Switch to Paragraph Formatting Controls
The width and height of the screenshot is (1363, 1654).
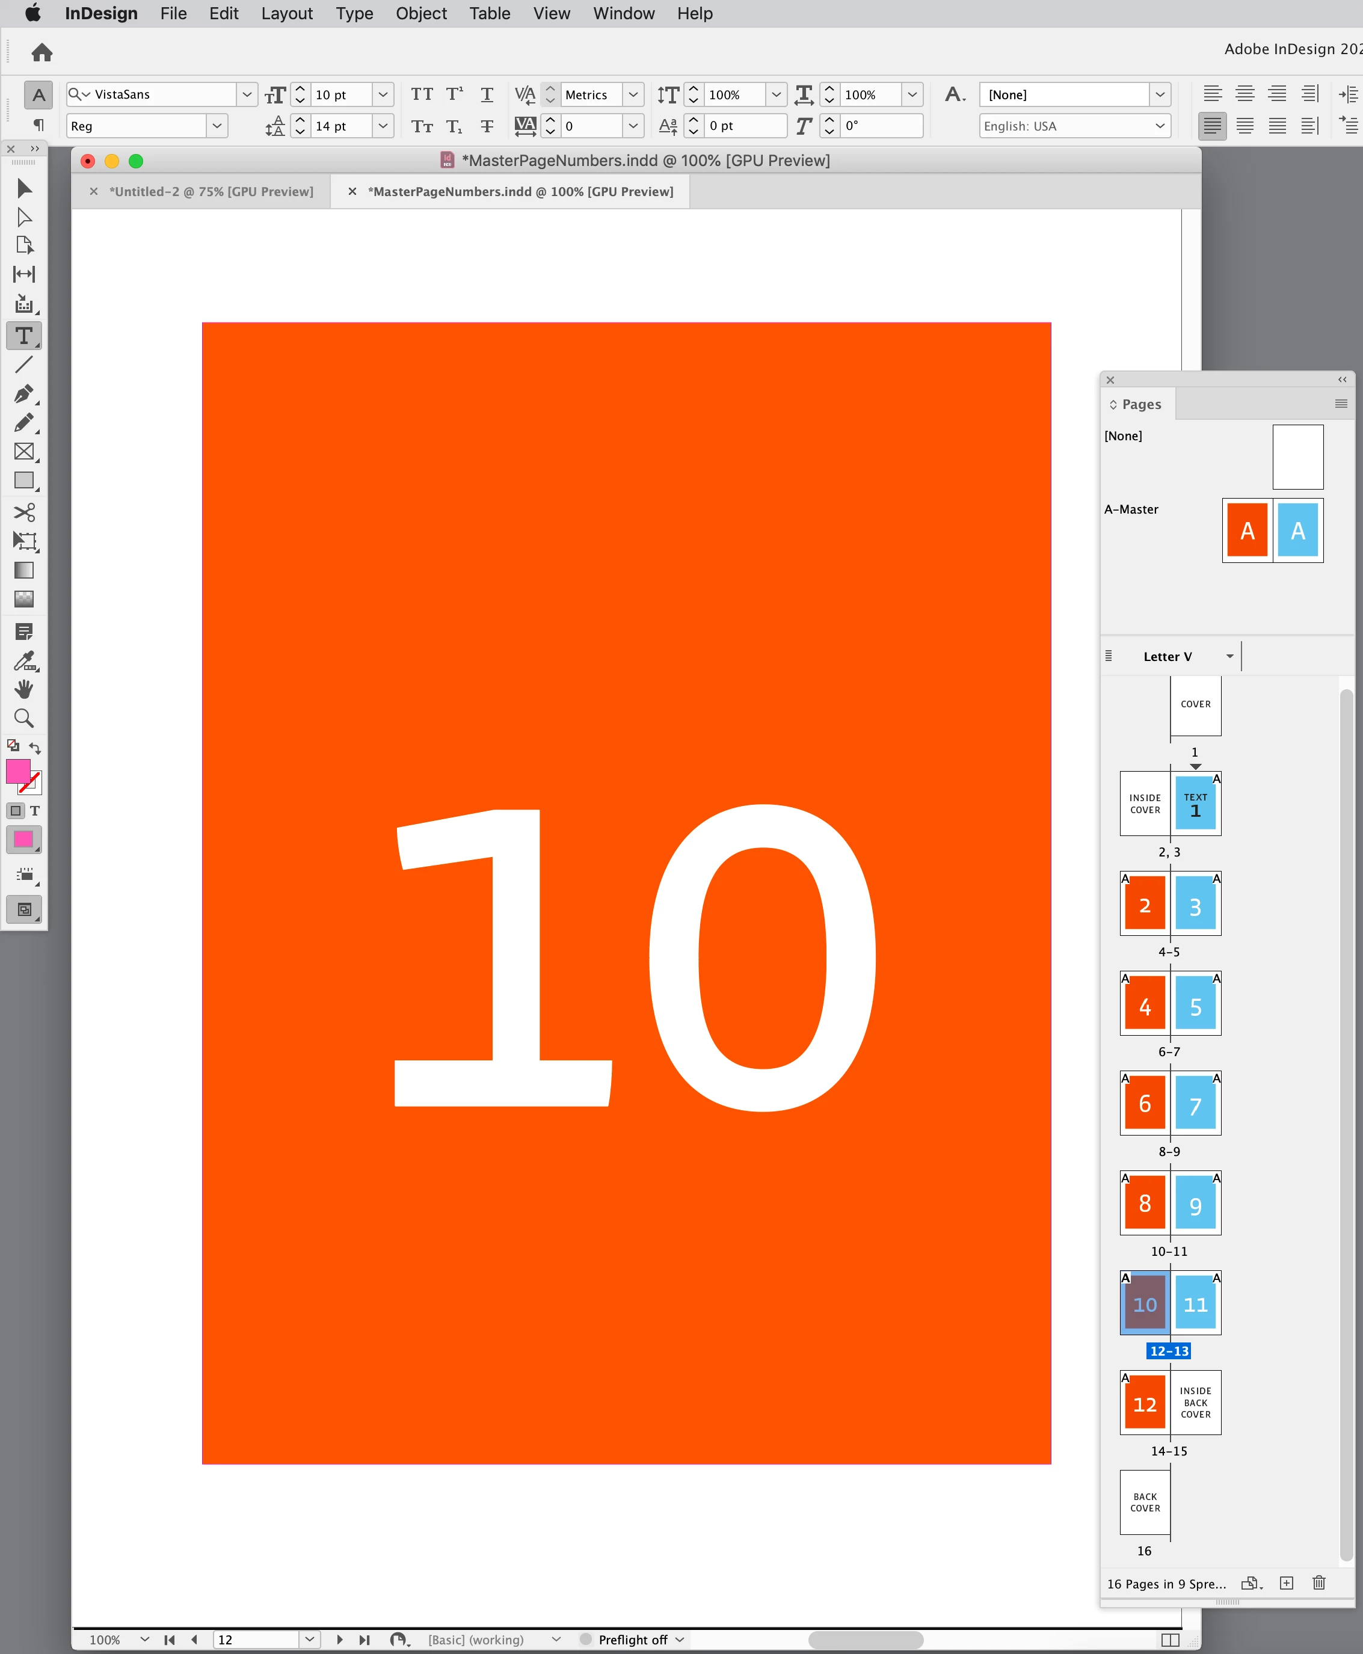[x=38, y=125]
